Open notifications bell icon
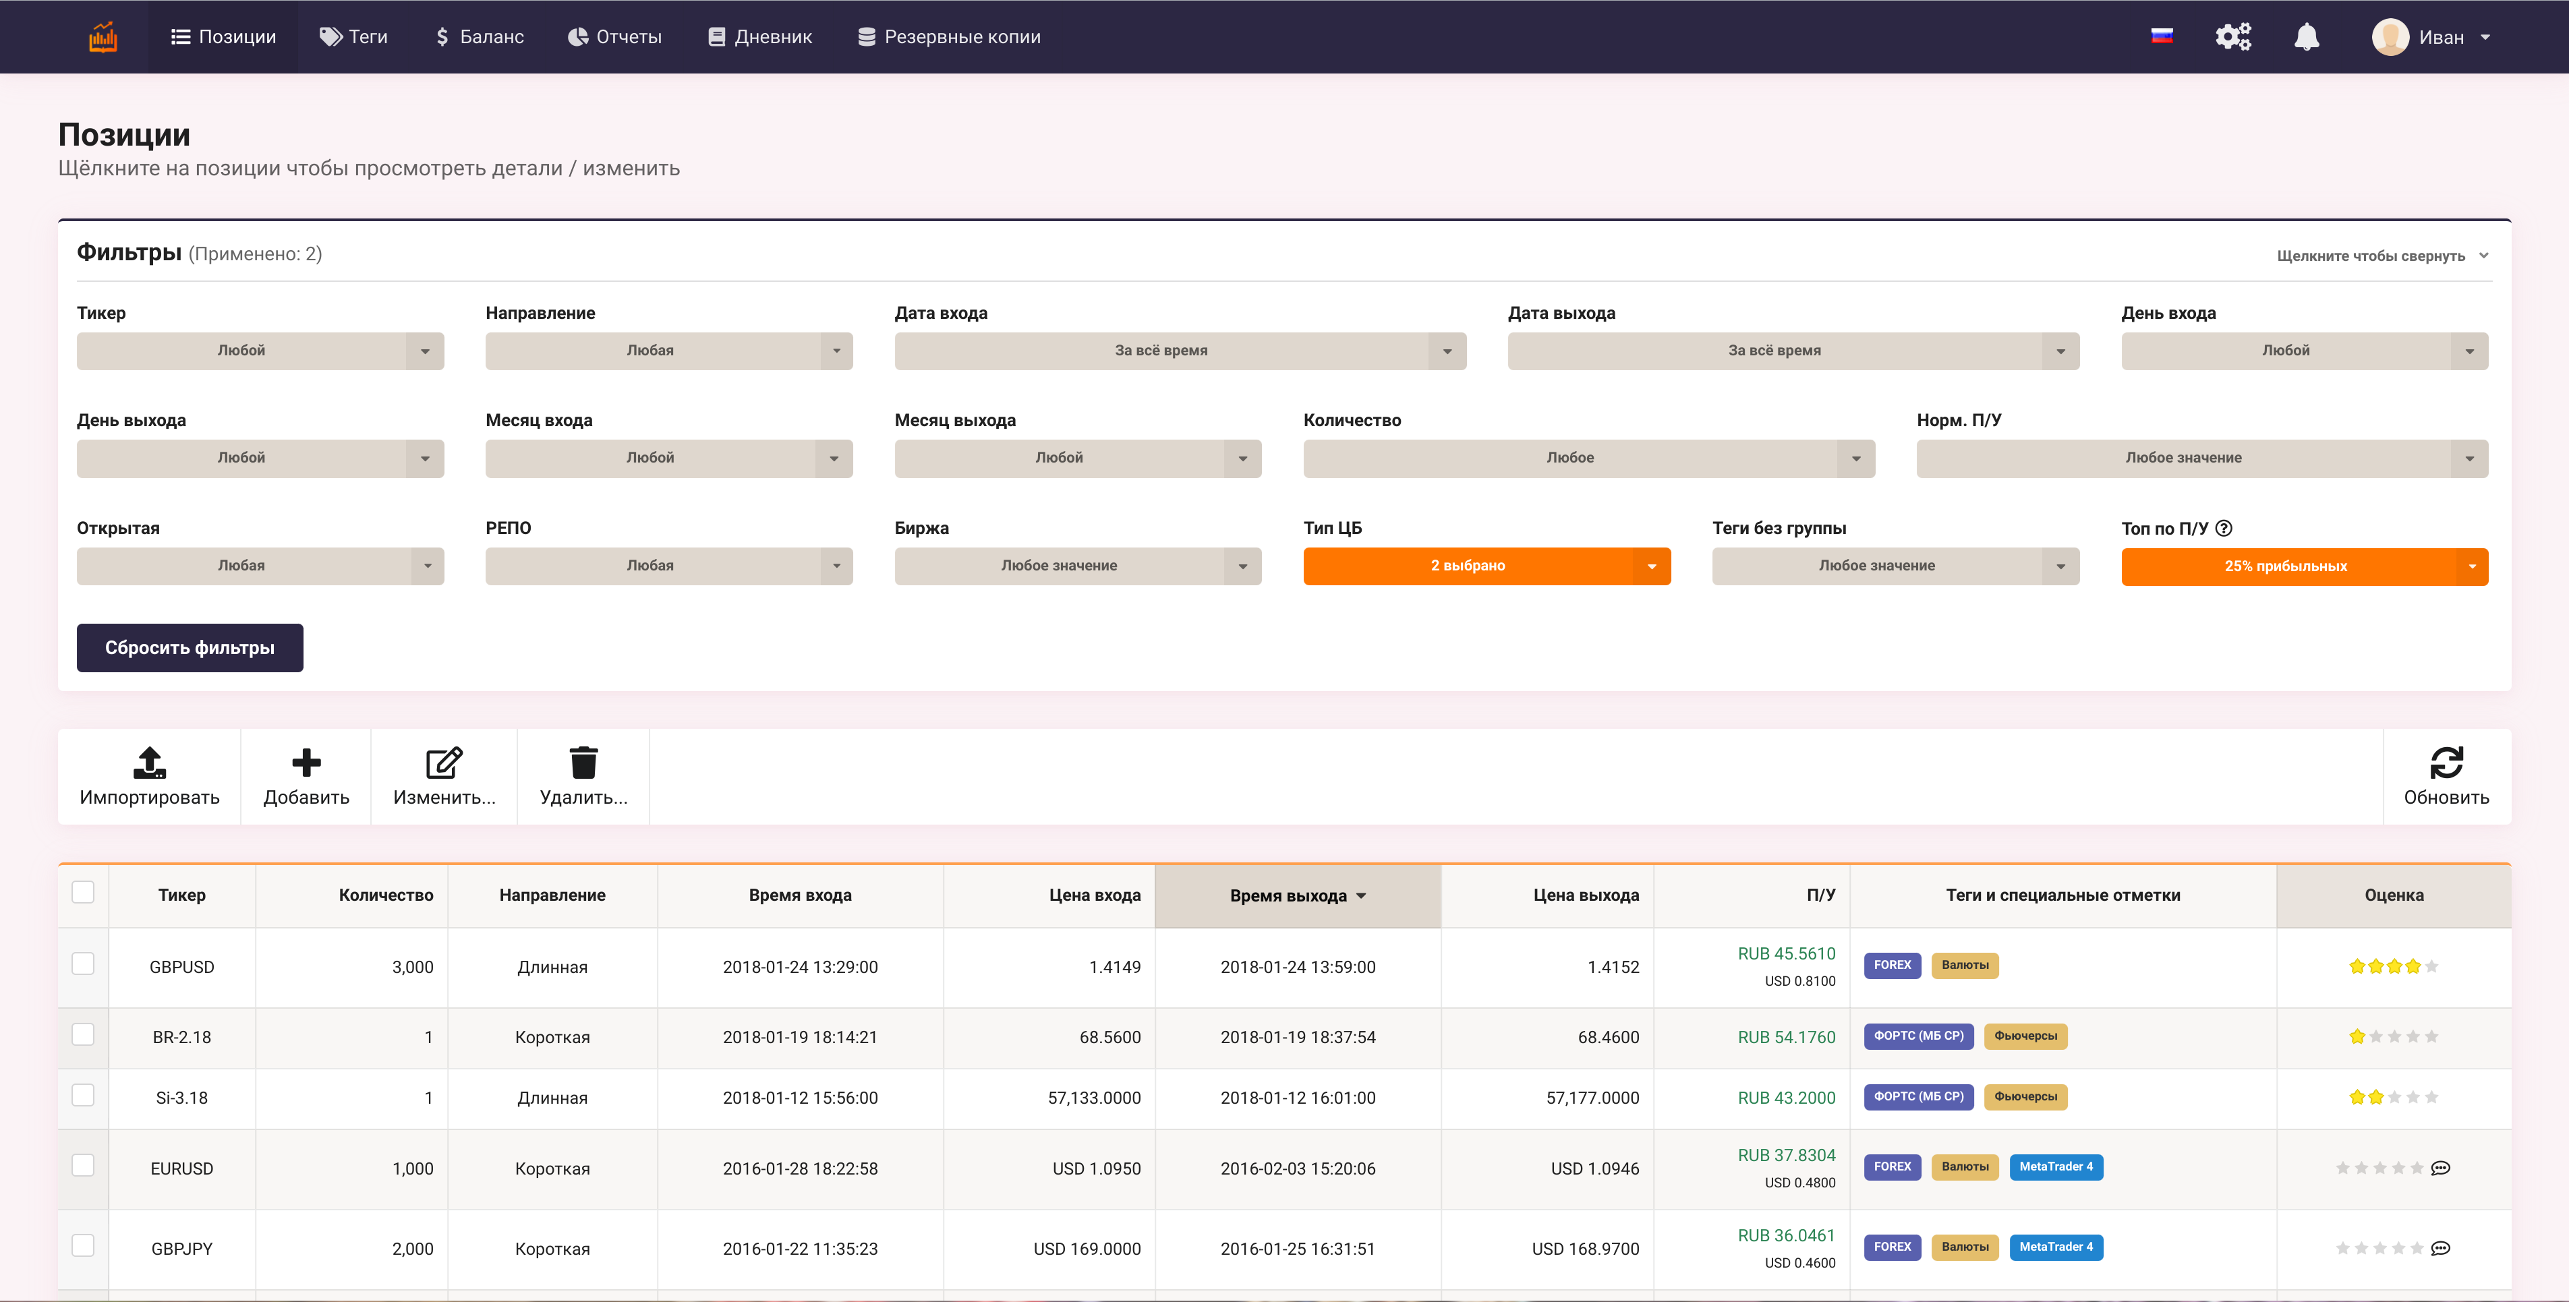Viewport: 2569px width, 1302px height. (x=2306, y=37)
